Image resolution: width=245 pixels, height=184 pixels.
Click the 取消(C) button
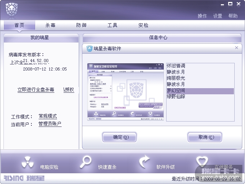205,137
